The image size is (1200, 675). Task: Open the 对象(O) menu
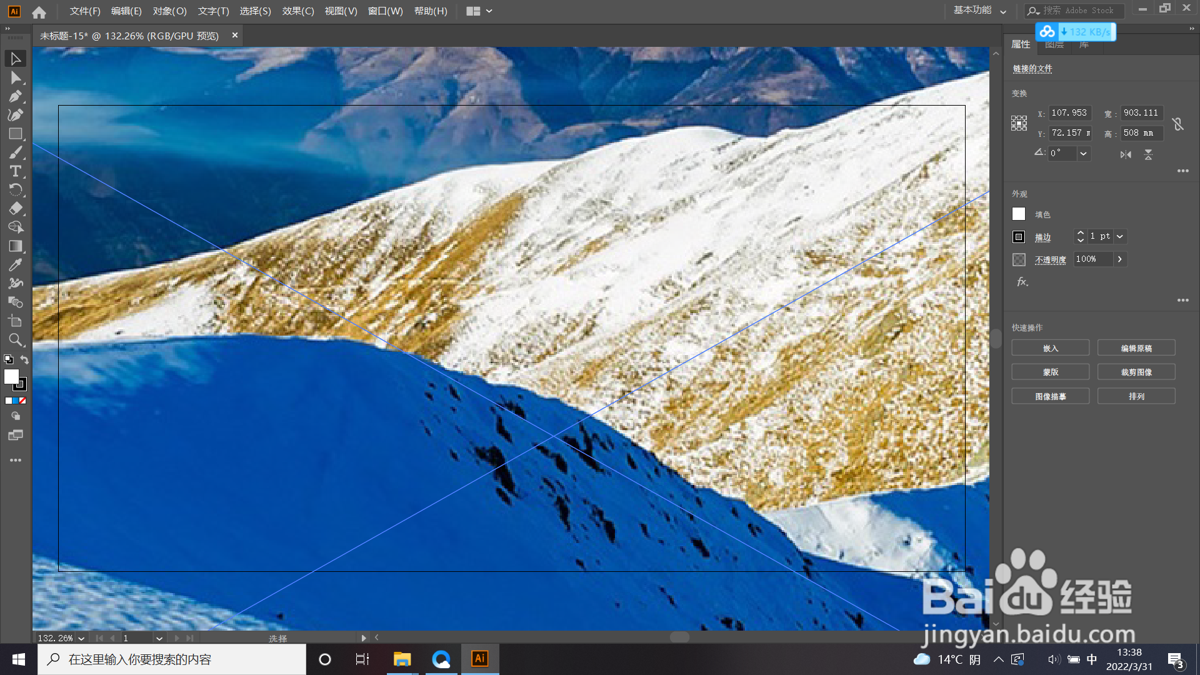click(169, 11)
